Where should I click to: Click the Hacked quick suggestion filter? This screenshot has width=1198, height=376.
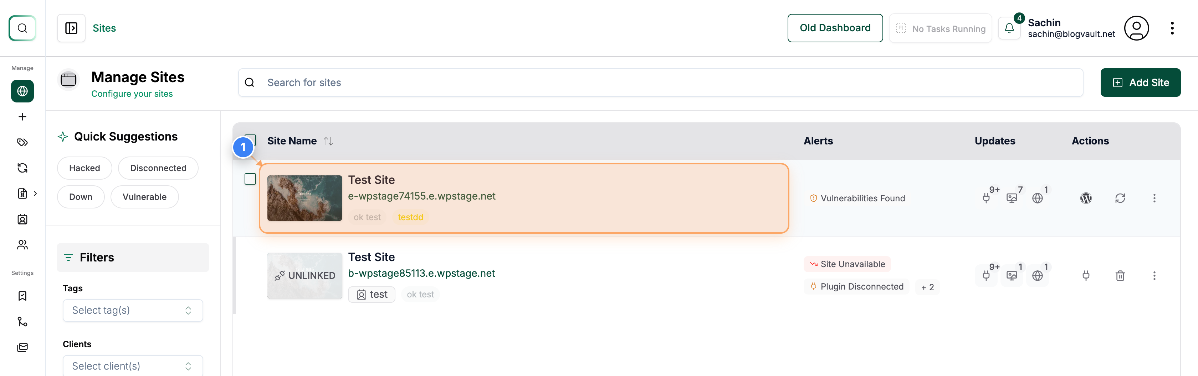(84, 168)
